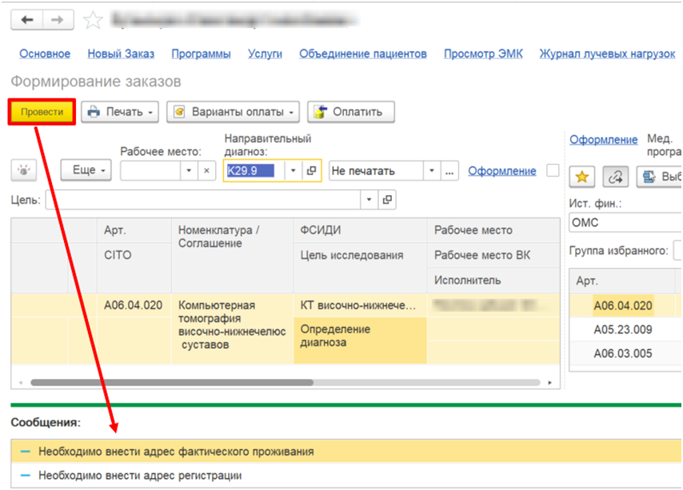
Task: Open the Еще menu
Action: click(85, 170)
